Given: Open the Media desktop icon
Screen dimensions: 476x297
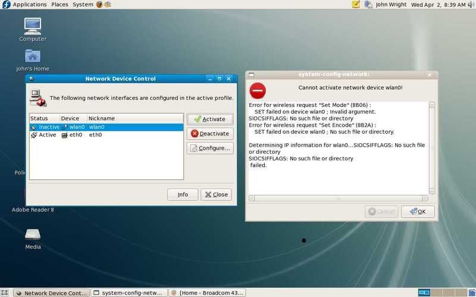Looking at the screenshot, I should (x=33, y=239).
